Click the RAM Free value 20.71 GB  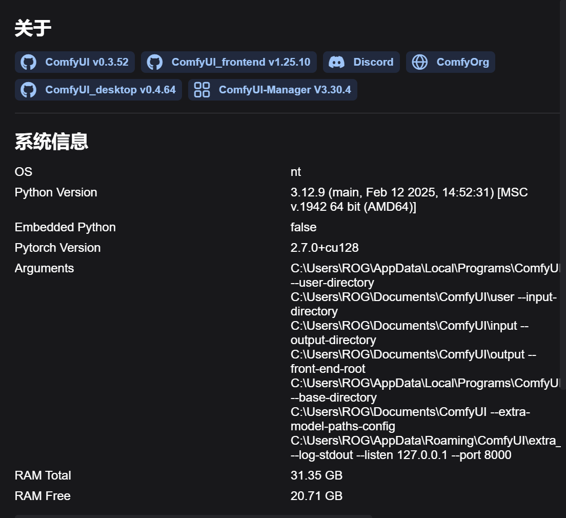(316, 496)
